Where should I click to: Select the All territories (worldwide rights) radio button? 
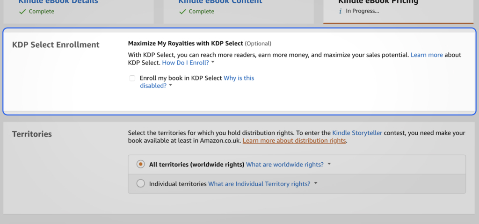140,164
